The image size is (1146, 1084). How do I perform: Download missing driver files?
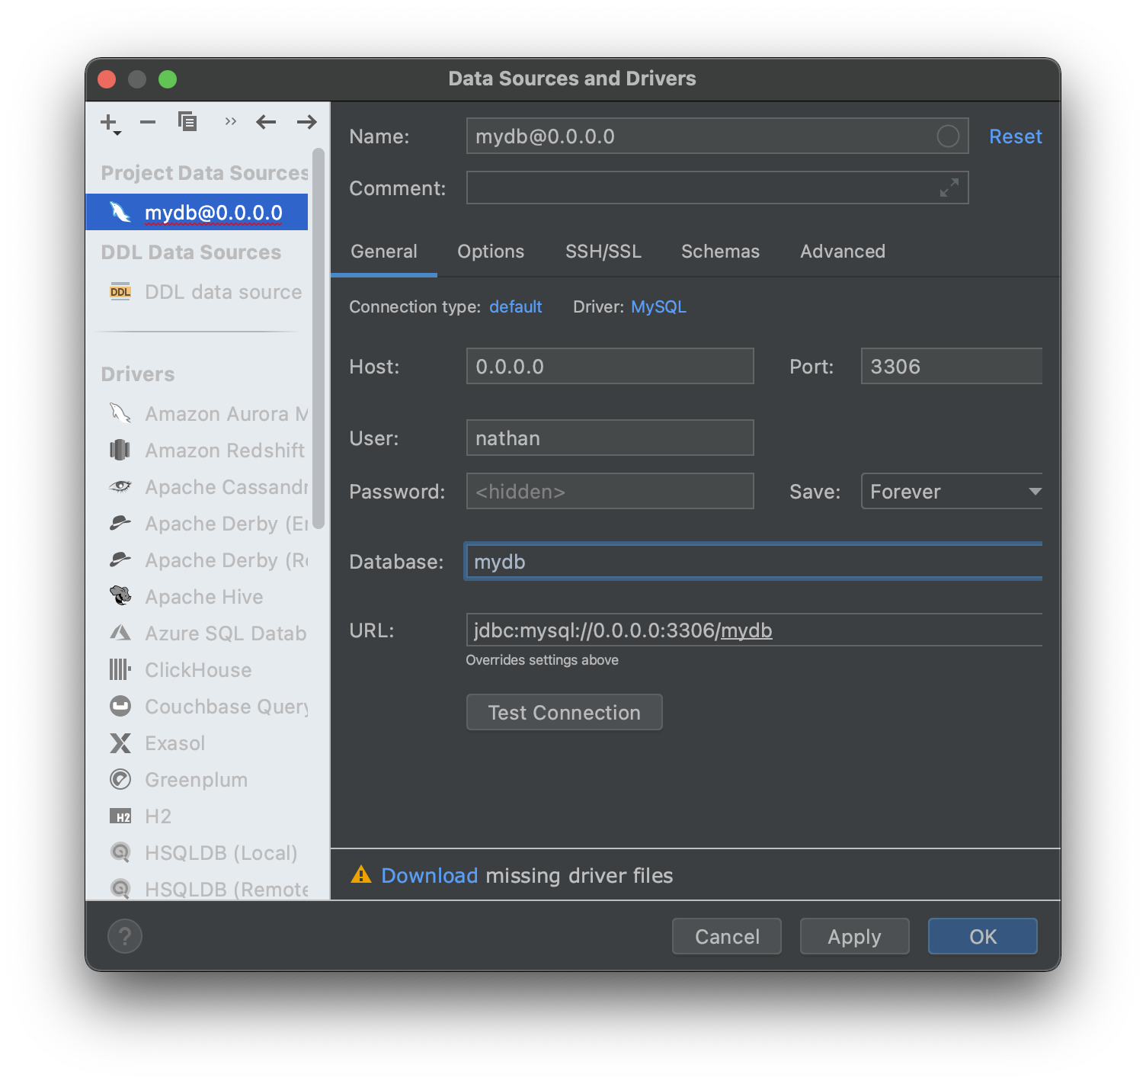click(429, 875)
